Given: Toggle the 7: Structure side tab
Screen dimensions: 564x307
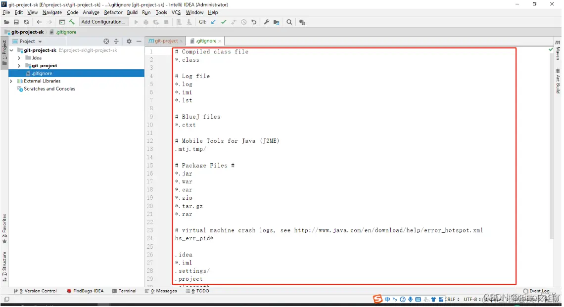Looking at the screenshot, I should point(4,266).
